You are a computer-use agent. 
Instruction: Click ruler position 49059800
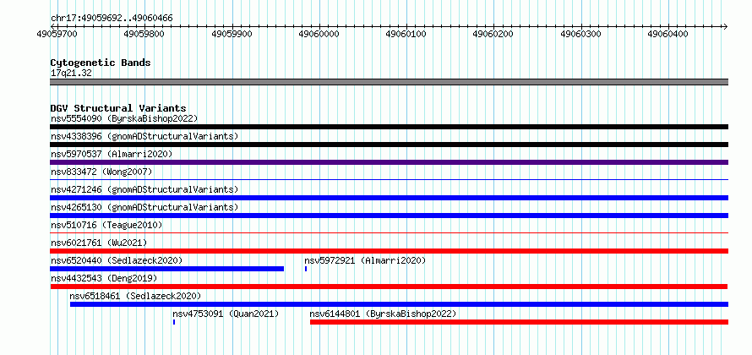pyautogui.click(x=144, y=35)
